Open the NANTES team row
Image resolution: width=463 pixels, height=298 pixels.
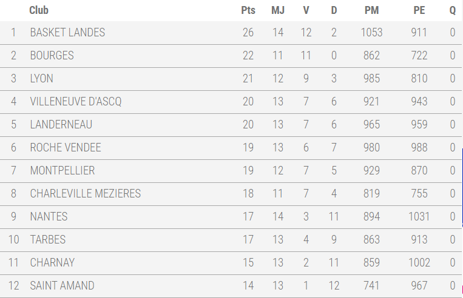tap(49, 217)
